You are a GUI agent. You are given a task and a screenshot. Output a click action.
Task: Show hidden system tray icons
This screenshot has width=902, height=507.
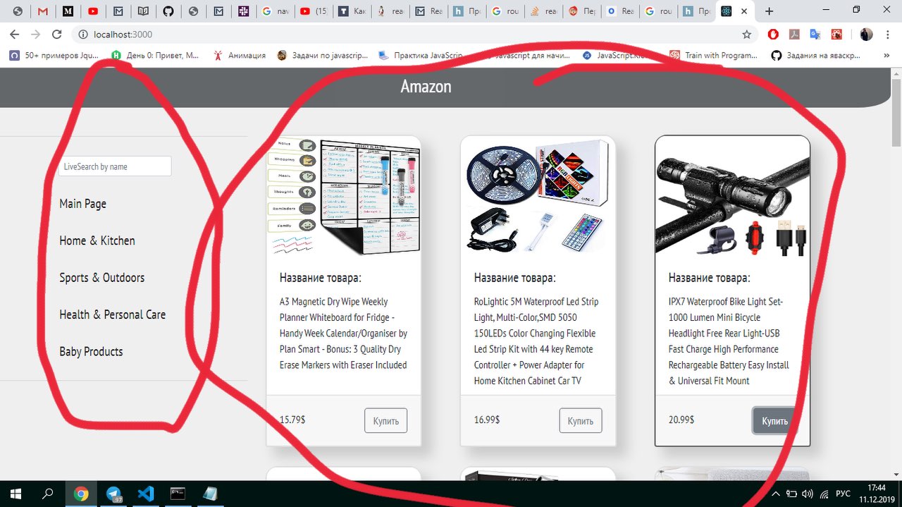coord(777,494)
